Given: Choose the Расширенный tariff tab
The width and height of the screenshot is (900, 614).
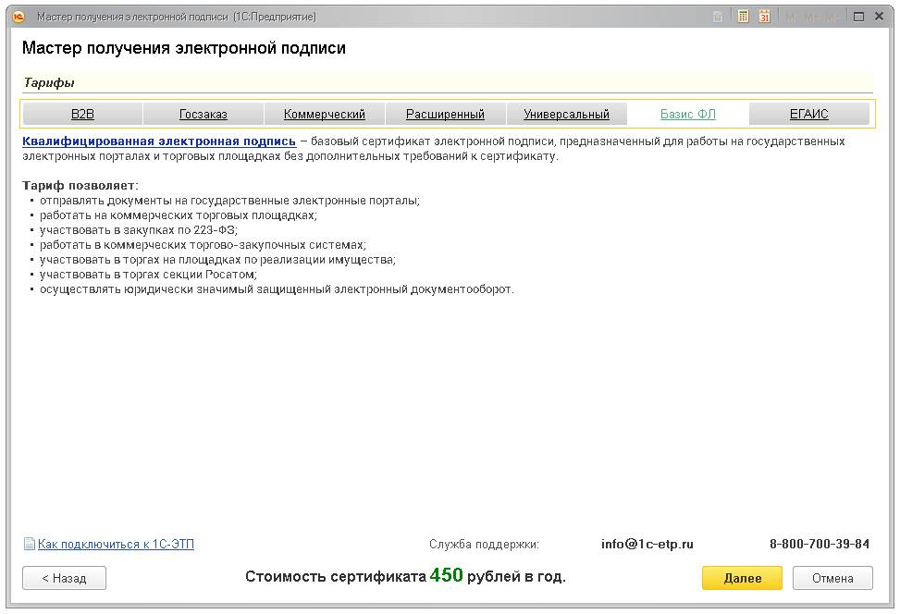Looking at the screenshot, I should (x=446, y=114).
